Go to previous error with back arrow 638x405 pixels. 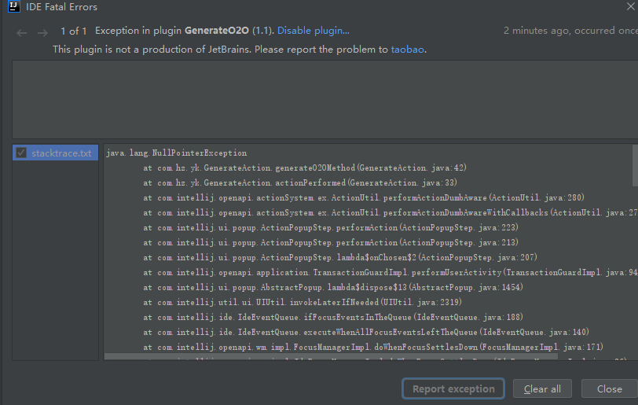tap(21, 32)
